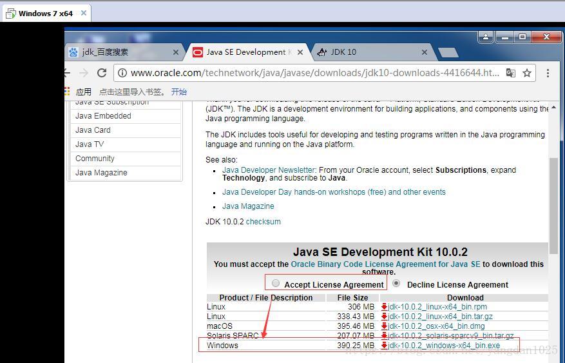Open the JDK 10.0.2 checksum link
The width and height of the screenshot is (565, 363).
coord(263,222)
